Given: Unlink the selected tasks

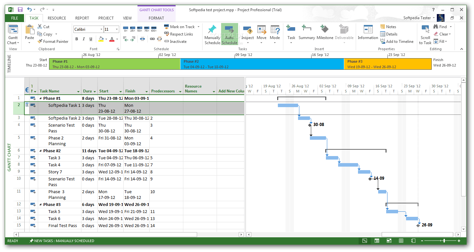Looking at the screenshot, I should coord(159,39).
